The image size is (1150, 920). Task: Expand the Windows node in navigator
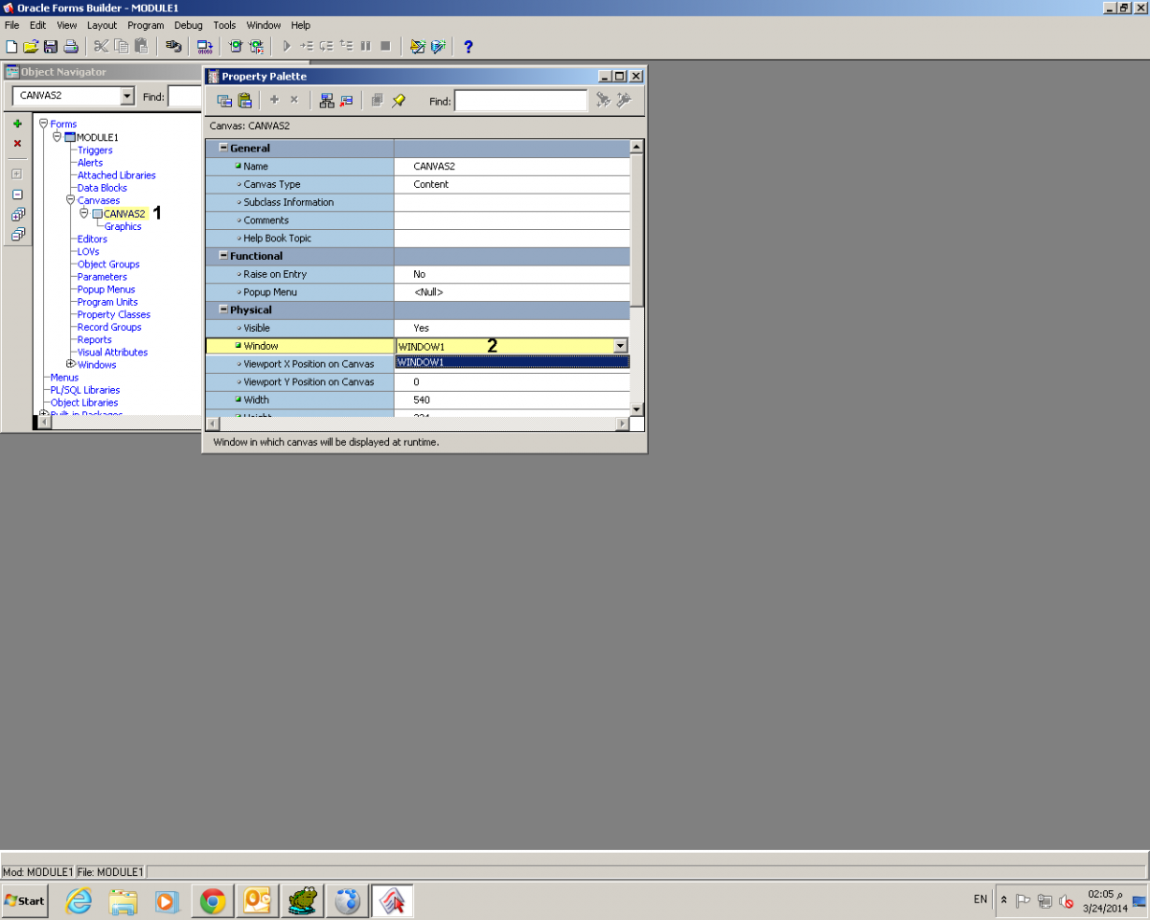click(70, 364)
